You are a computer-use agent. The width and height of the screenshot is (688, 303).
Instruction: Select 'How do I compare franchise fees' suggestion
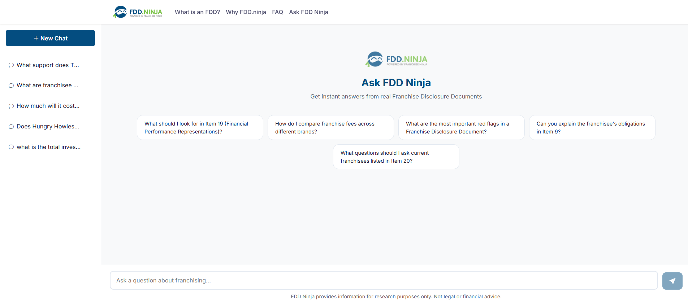coord(331,128)
